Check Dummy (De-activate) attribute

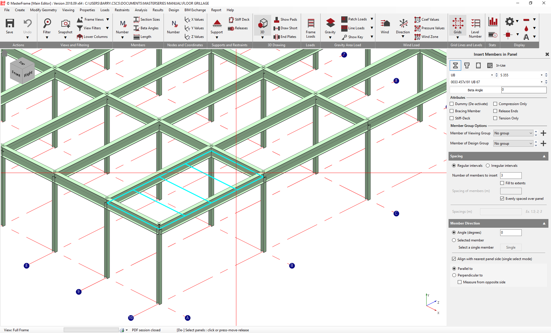452,104
